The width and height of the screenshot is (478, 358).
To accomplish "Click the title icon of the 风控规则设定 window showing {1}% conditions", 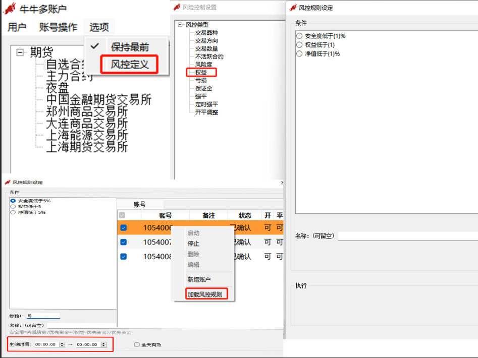I will tap(293, 8).
